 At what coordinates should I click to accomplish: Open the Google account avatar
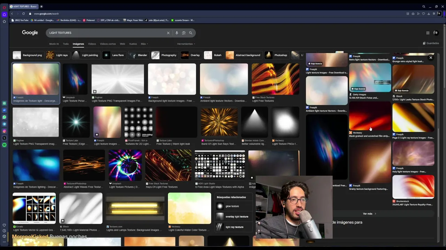click(436, 33)
